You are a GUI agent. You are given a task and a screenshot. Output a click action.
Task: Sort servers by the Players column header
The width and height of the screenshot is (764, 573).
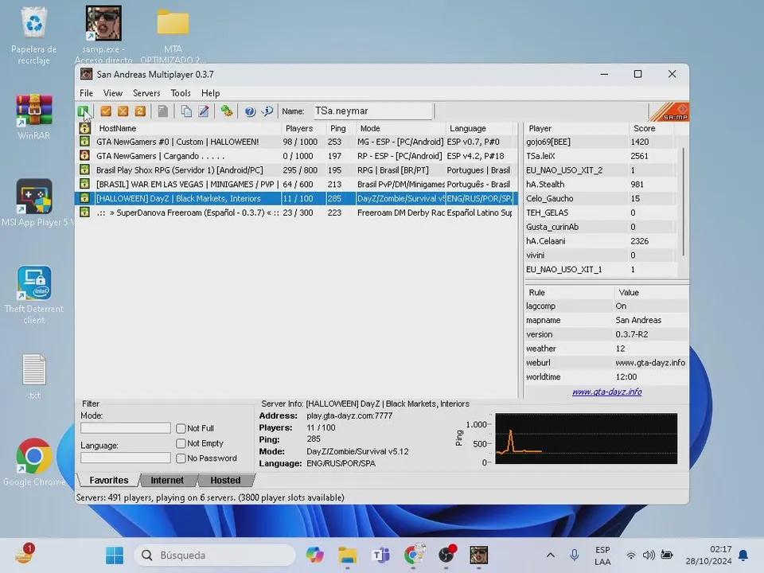coord(303,128)
